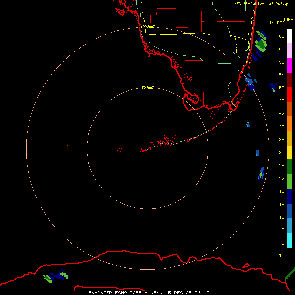The width and height of the screenshot is (295, 295).
Task: Click the light blue 10 K FT legend swatch
Action: [289, 226]
